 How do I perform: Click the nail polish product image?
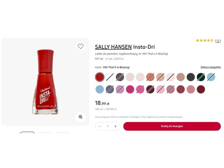click(45, 82)
